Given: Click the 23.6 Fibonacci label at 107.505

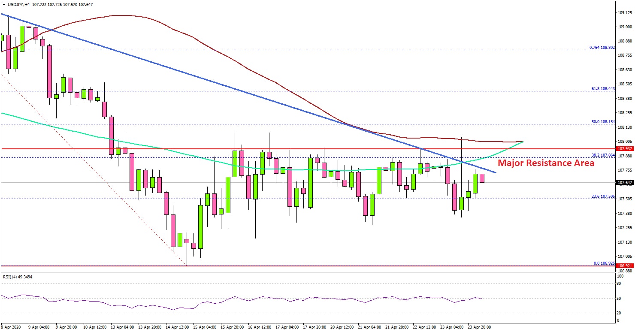Looking at the screenshot, I should (x=603, y=196).
